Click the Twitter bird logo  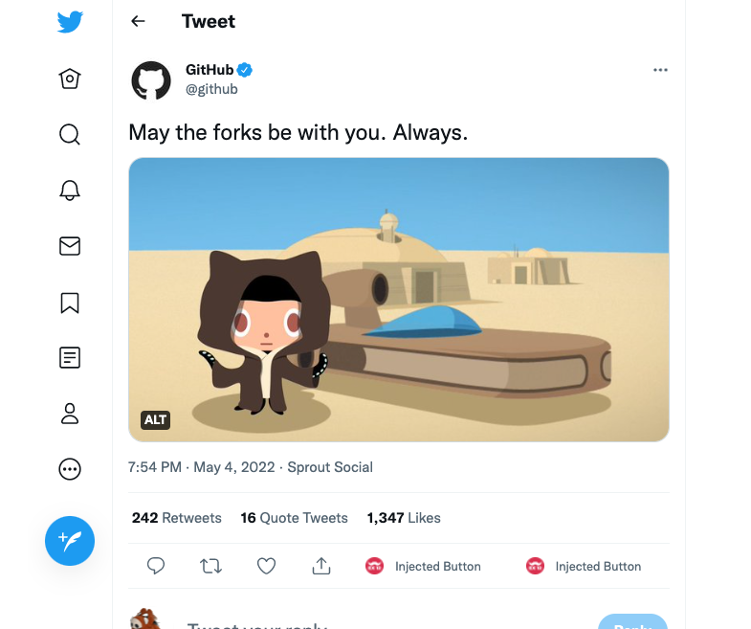click(x=70, y=22)
